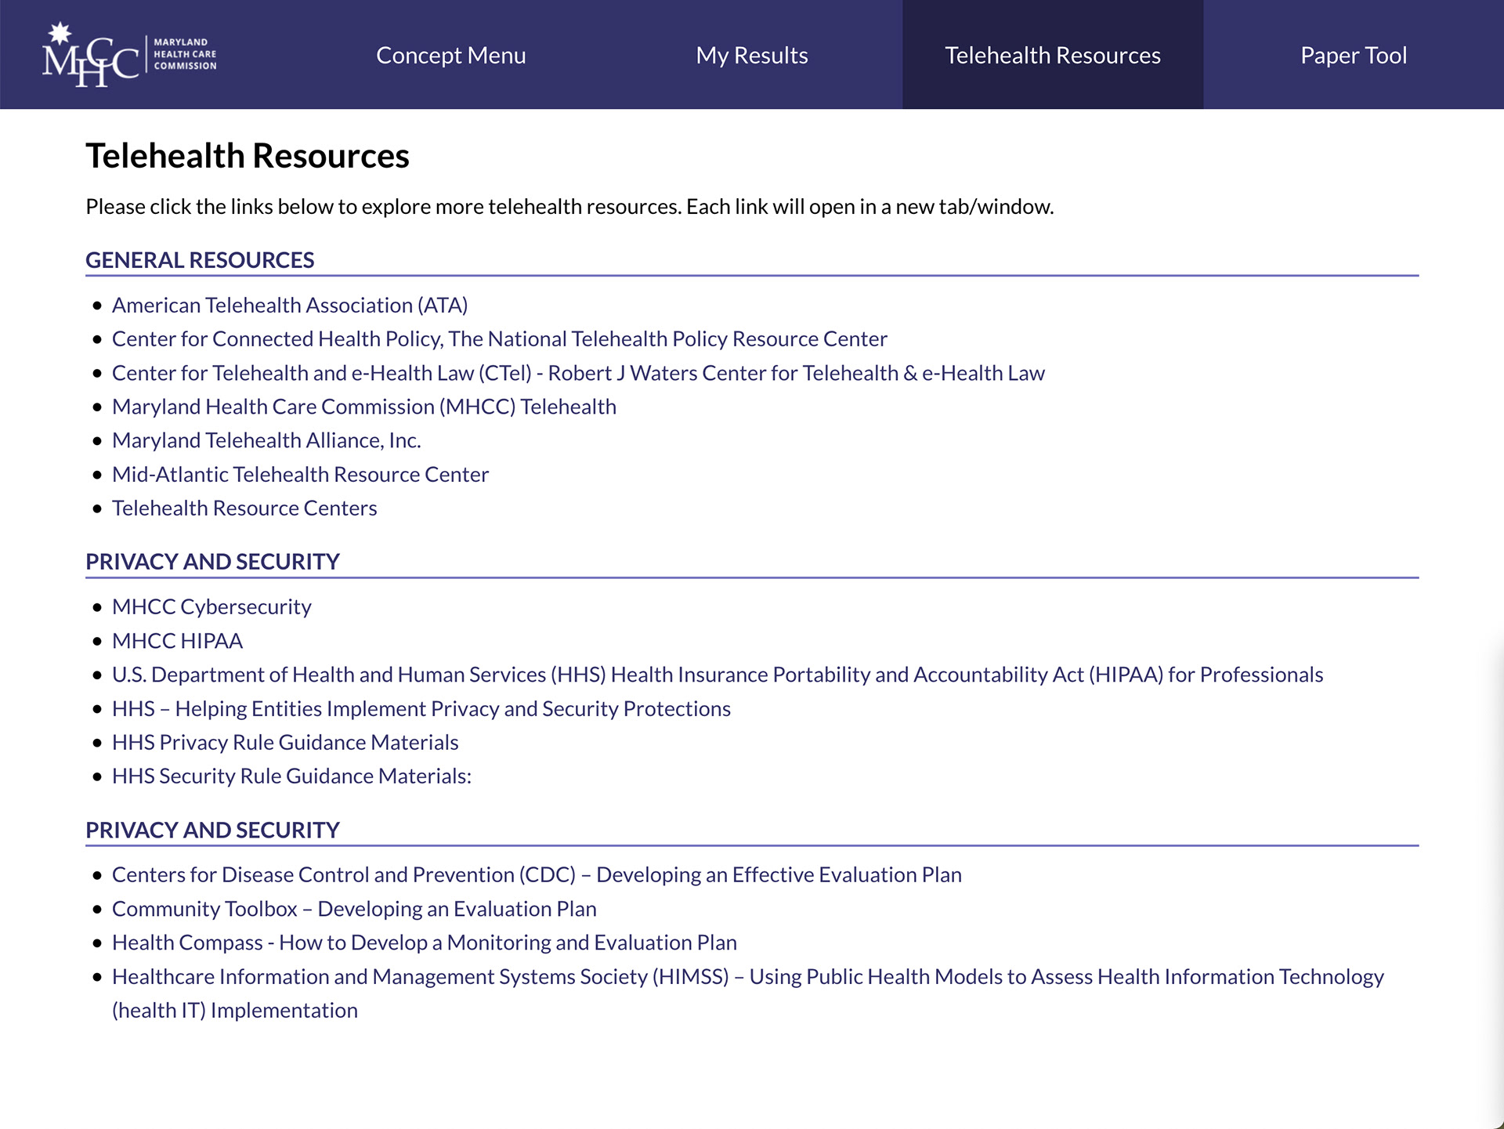The width and height of the screenshot is (1504, 1129).
Task: Open HHS Privacy Rule Guidance Materials
Action: [x=285, y=742]
